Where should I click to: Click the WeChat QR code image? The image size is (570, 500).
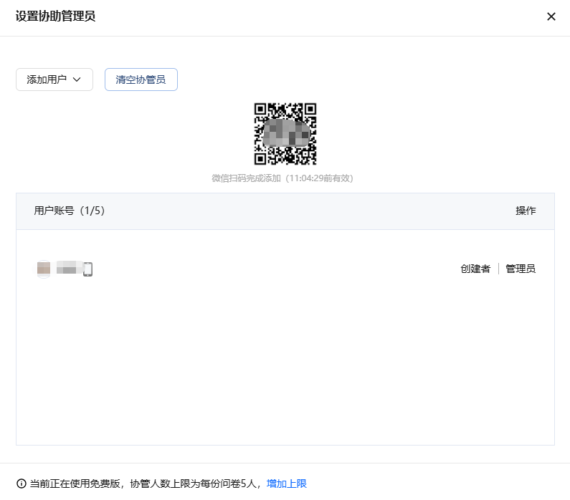(285, 134)
